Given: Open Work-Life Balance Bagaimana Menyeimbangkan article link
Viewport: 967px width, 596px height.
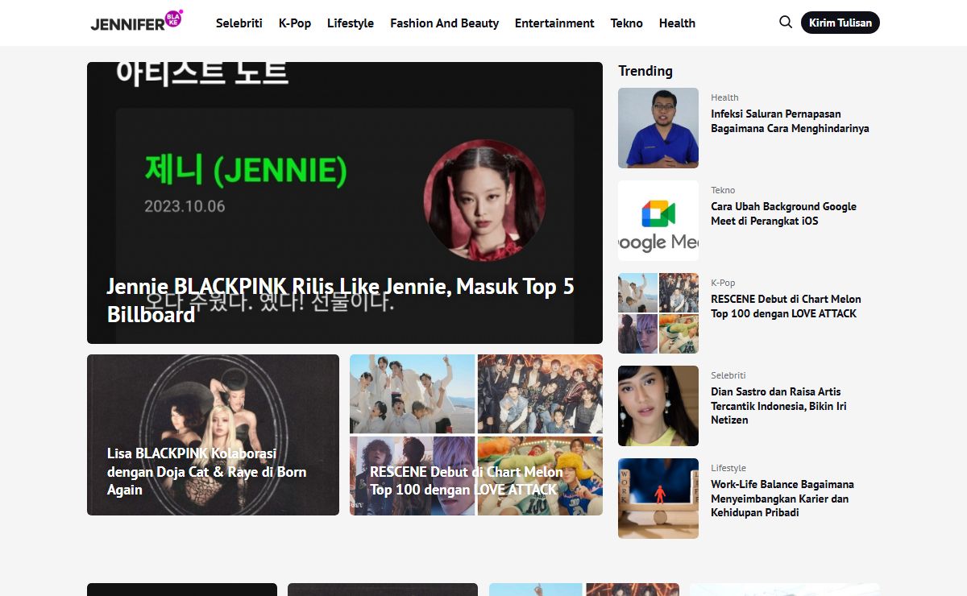Looking at the screenshot, I should [x=782, y=499].
